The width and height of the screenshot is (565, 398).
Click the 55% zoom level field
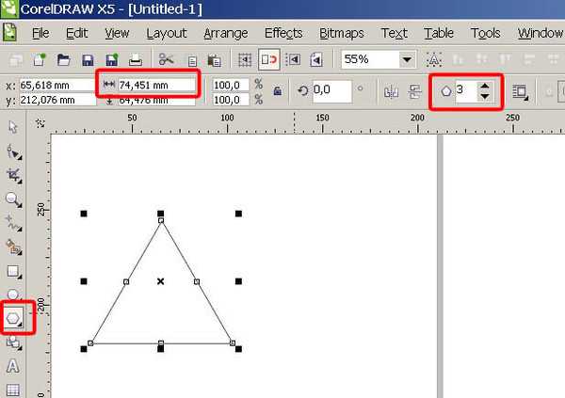(370, 59)
